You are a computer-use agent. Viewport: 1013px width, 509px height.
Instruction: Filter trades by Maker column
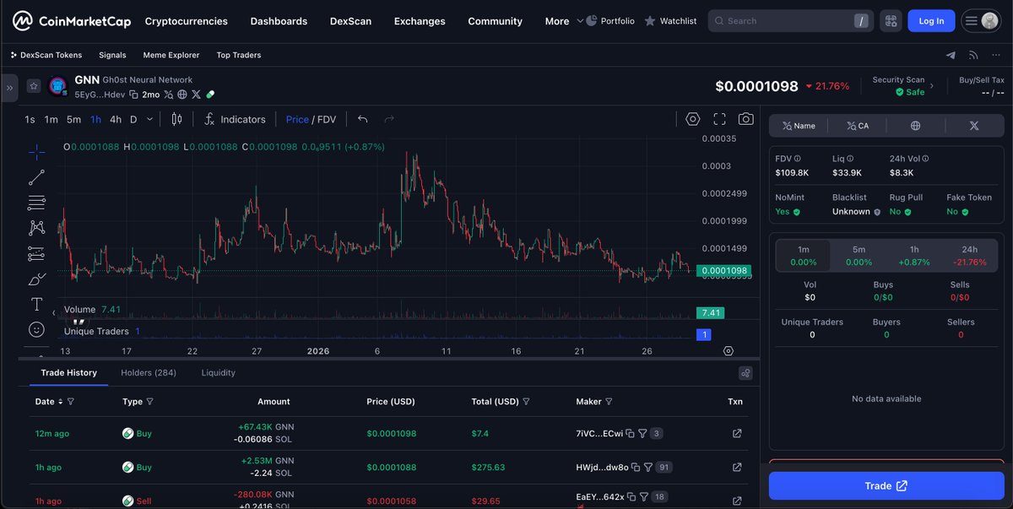(609, 402)
